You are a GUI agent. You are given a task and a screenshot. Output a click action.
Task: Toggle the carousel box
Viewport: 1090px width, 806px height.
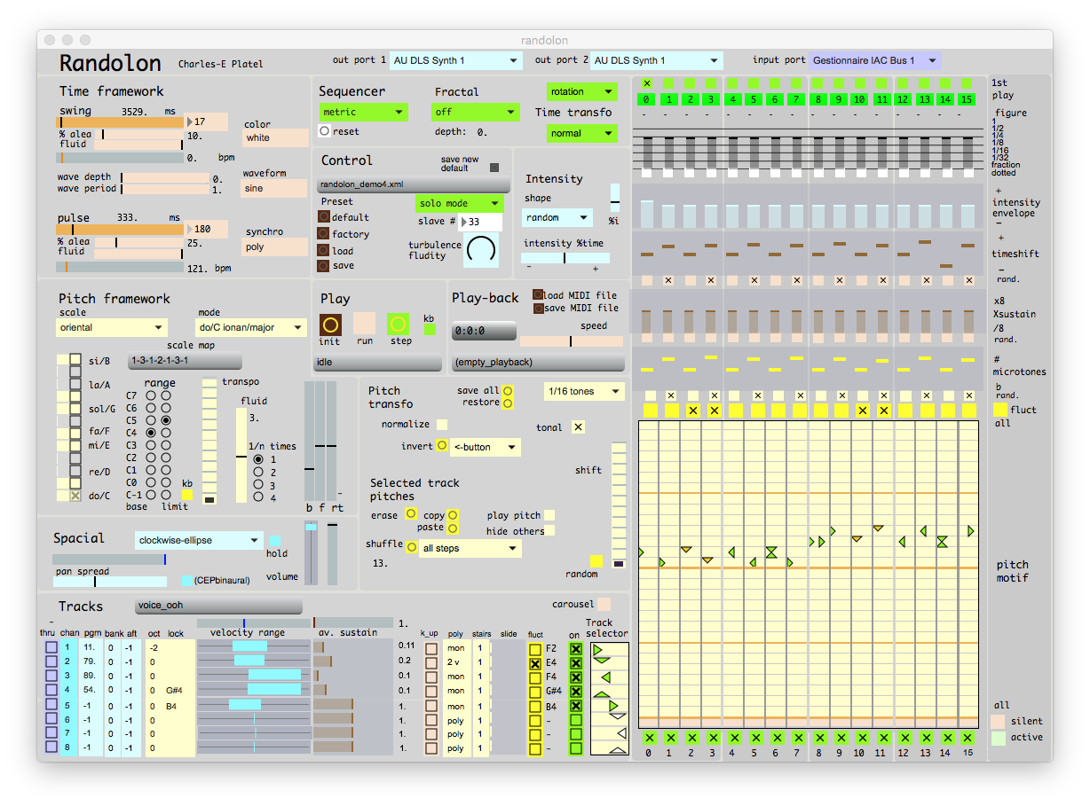pos(604,604)
